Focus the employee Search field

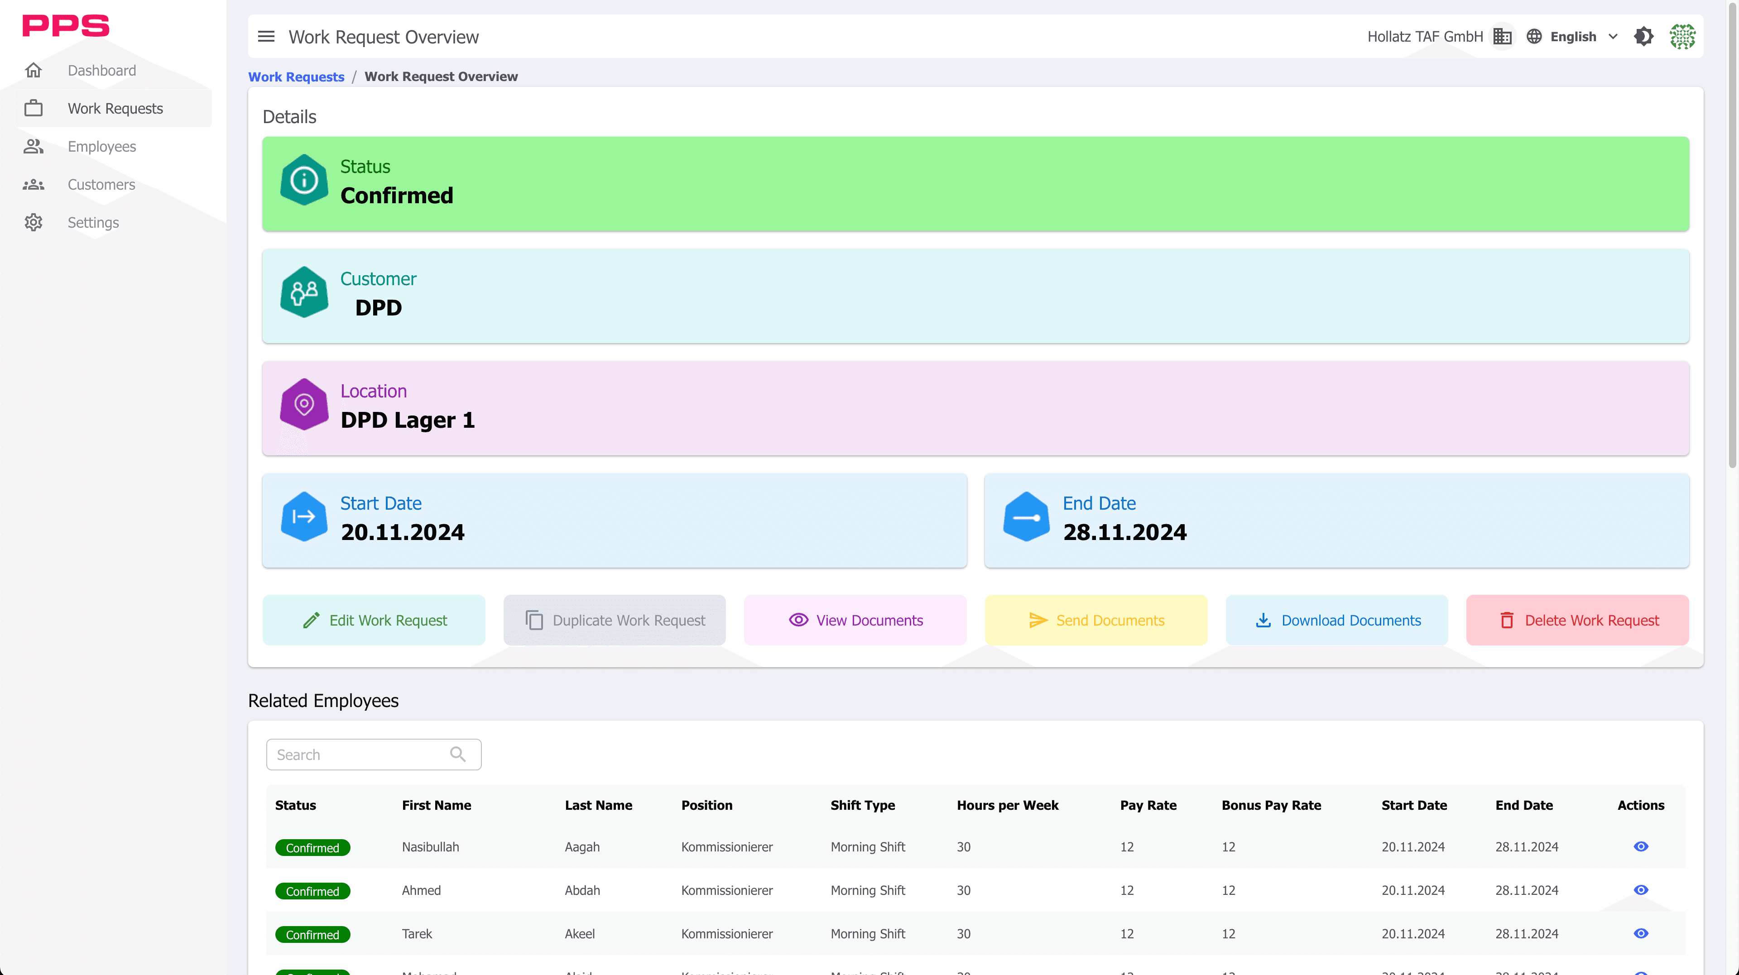pos(373,755)
